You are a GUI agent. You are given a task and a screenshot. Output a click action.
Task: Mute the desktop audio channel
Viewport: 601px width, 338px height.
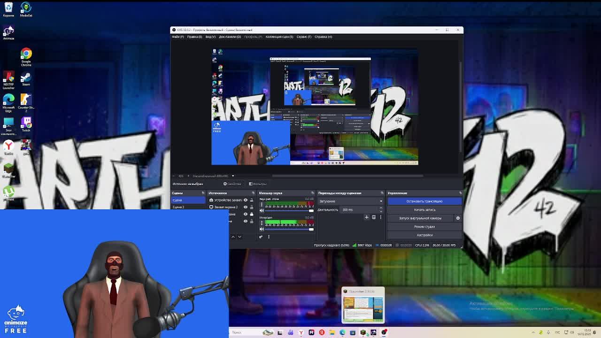[262, 211]
